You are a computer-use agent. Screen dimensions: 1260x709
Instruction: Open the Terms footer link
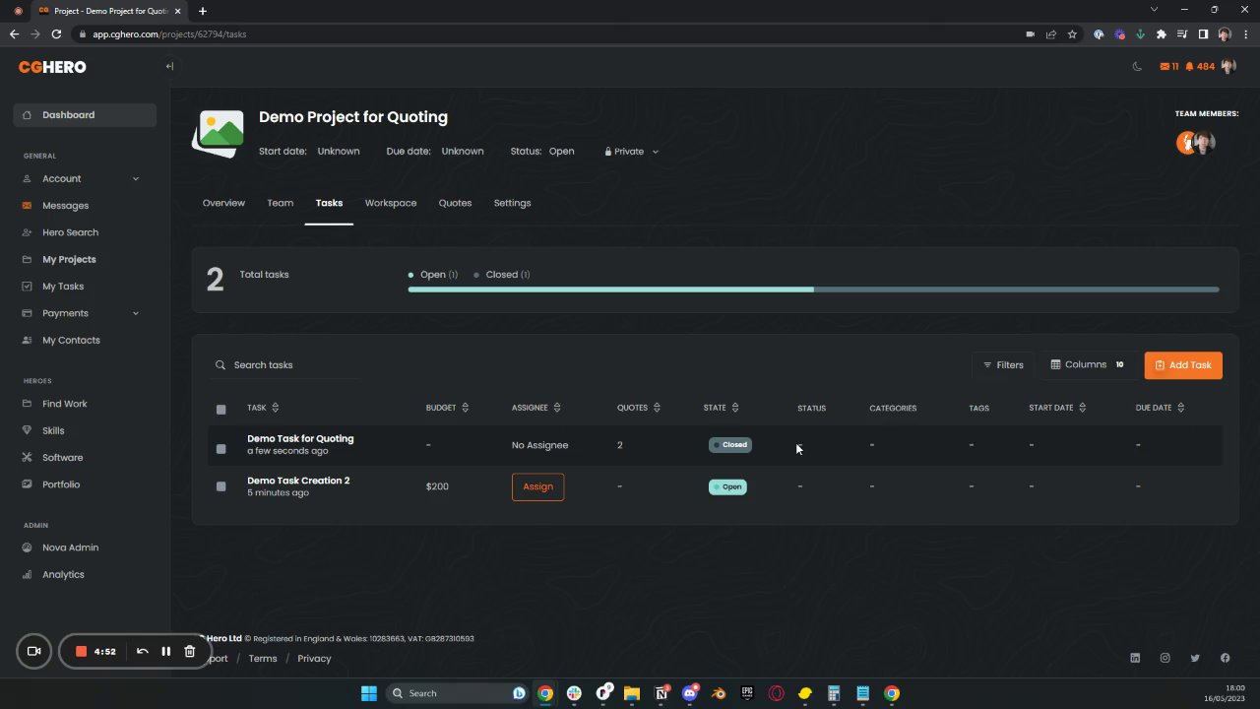[x=263, y=659]
